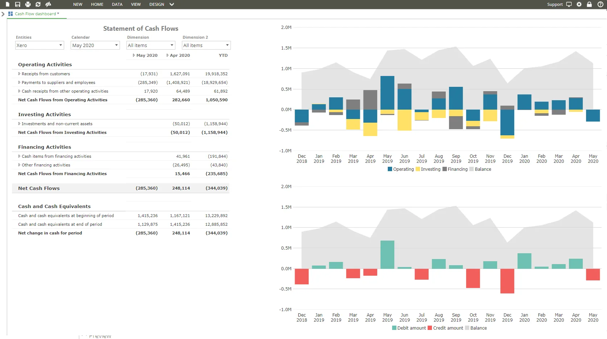Select the Cash Flow dashboard tab
Image resolution: width=607 pixels, height=339 pixels.
pyautogui.click(x=35, y=14)
